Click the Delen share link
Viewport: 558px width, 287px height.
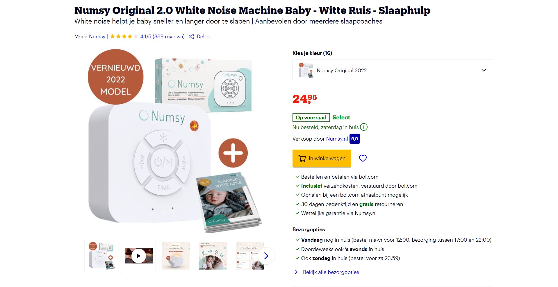(x=203, y=37)
